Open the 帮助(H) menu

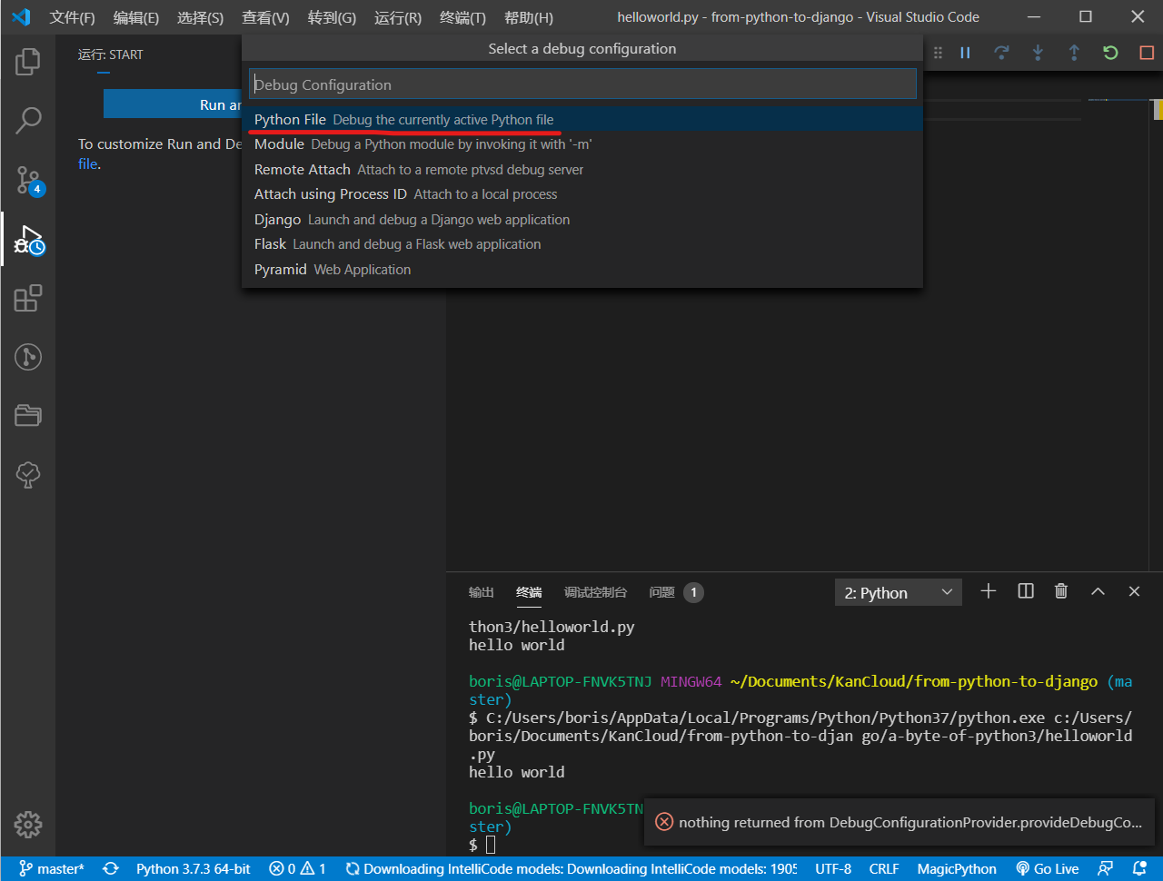click(x=528, y=17)
